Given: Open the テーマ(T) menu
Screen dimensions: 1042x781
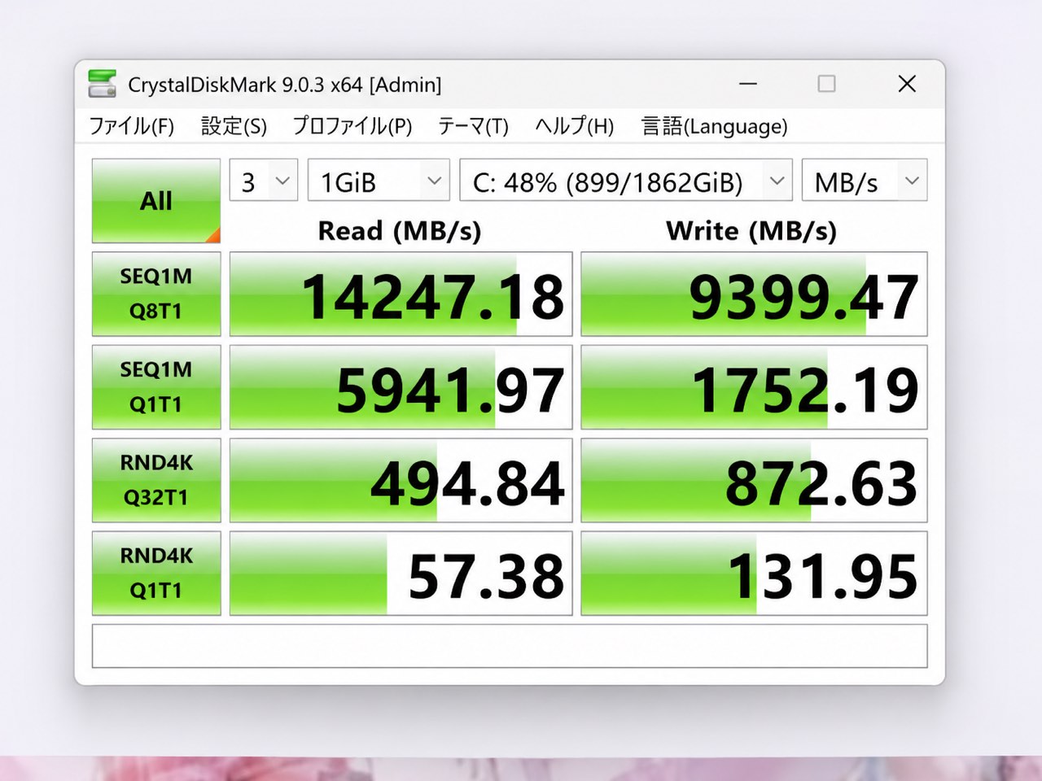Looking at the screenshot, I should pyautogui.click(x=473, y=126).
